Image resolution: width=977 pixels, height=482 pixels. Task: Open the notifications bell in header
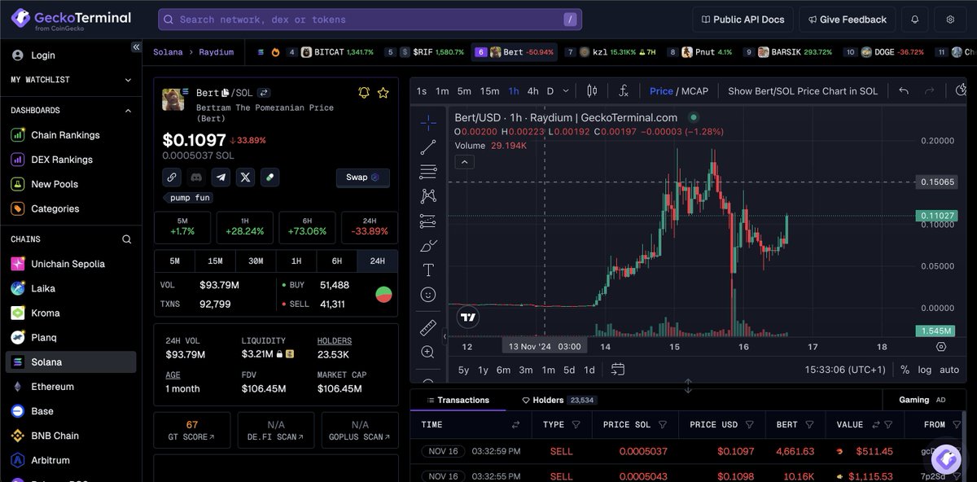pyautogui.click(x=915, y=20)
